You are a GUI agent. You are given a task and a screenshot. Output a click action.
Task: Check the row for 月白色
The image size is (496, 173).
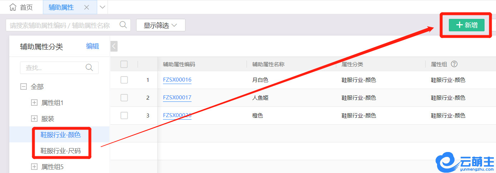[x=124, y=80]
